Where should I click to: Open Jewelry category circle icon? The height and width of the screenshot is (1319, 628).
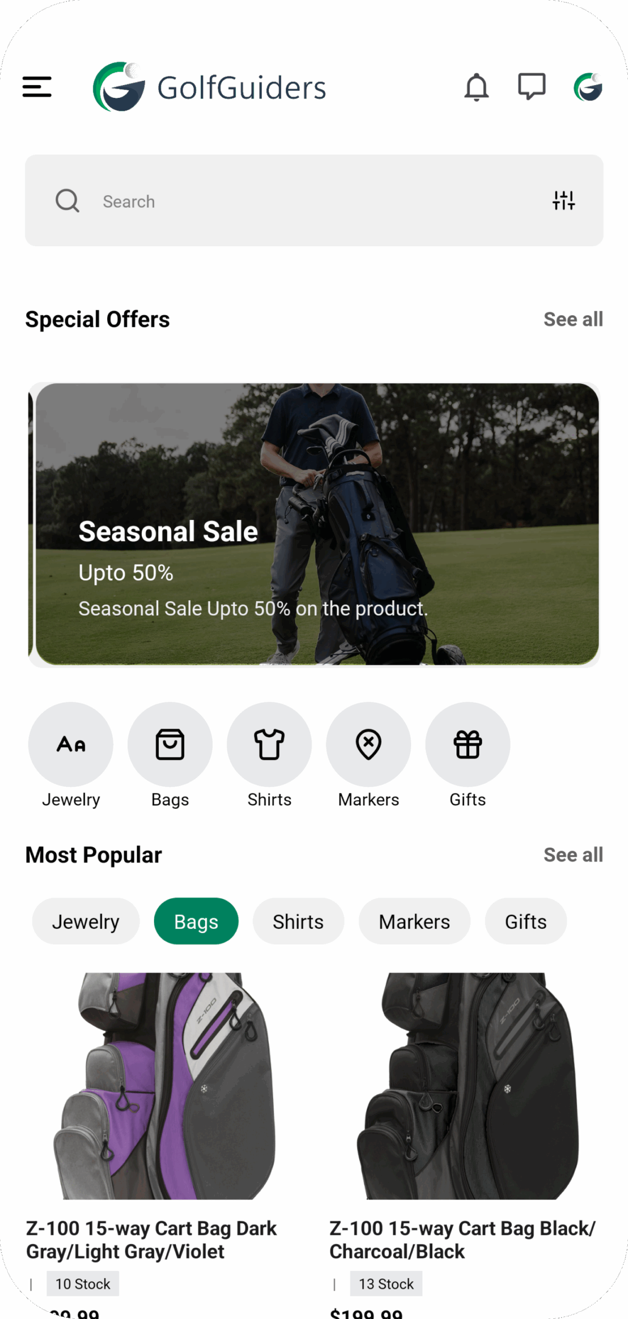click(x=71, y=744)
